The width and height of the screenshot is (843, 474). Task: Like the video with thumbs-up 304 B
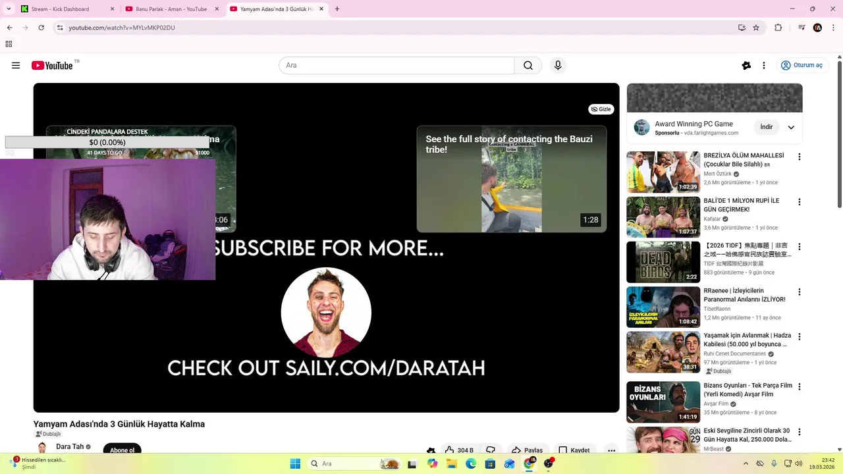pyautogui.click(x=459, y=450)
